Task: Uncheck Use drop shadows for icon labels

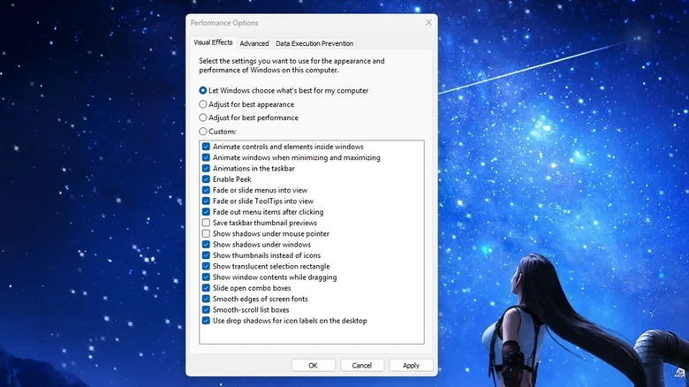Action: point(206,321)
